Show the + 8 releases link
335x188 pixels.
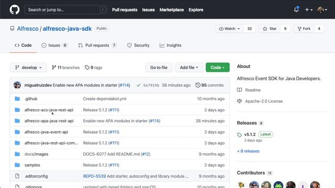coord(248,151)
